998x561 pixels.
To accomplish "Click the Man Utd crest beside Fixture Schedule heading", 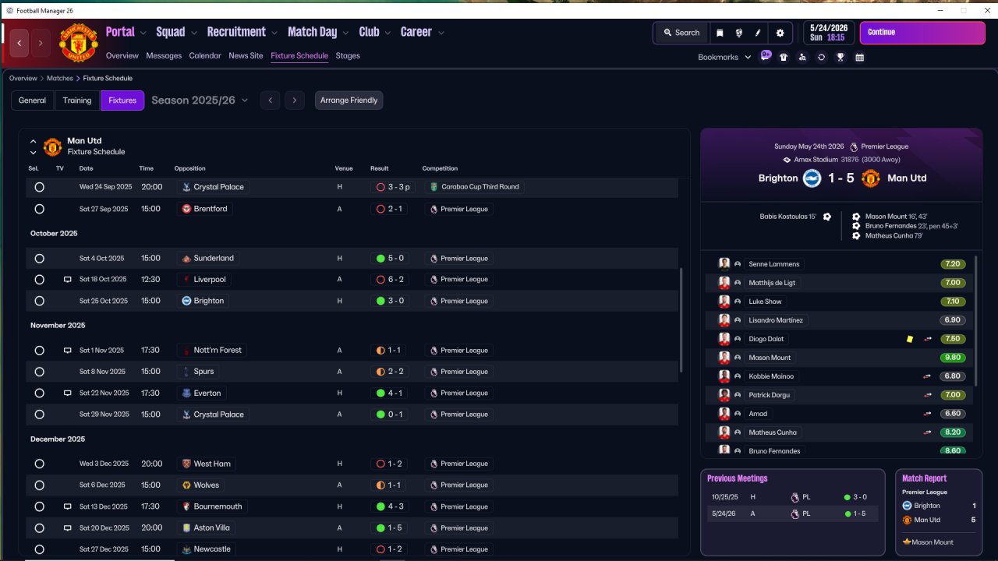I will (x=52, y=146).
